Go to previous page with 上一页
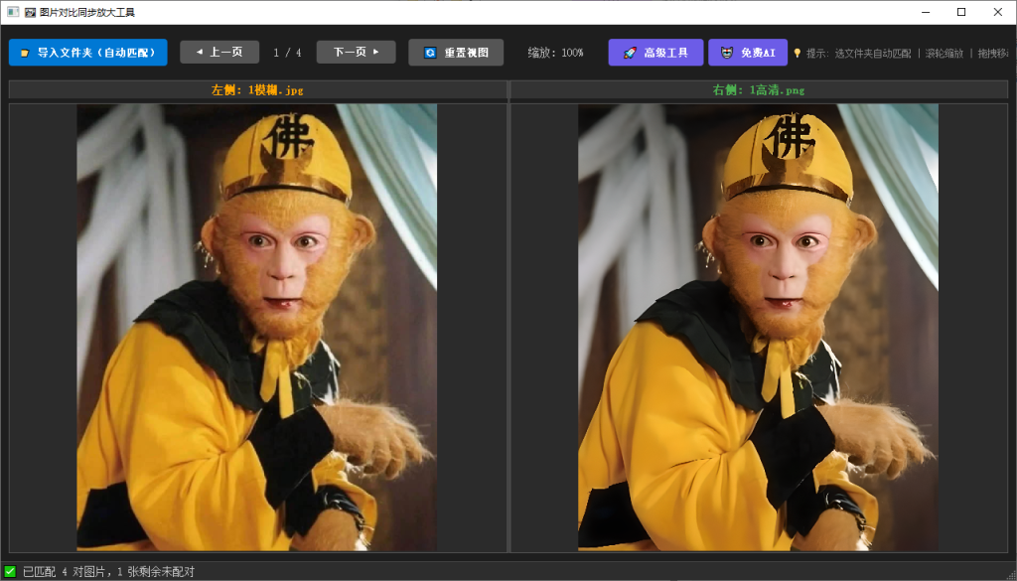Screen dimensions: 1017x581 [x=219, y=52]
